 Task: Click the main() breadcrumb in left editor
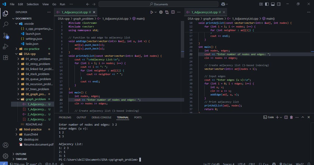click(141, 19)
